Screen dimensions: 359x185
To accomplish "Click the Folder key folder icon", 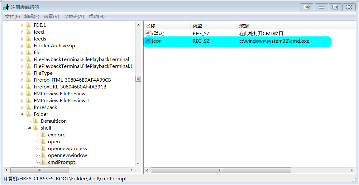I will [29, 114].
